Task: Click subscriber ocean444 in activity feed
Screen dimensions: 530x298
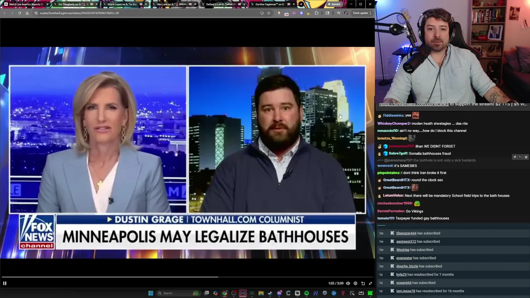Action: coord(404,283)
